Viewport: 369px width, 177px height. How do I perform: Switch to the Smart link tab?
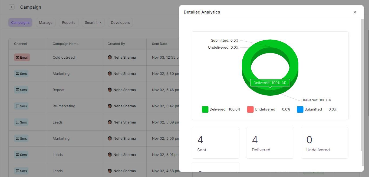pos(93,22)
